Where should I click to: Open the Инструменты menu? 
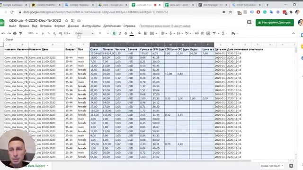(x=91, y=26)
